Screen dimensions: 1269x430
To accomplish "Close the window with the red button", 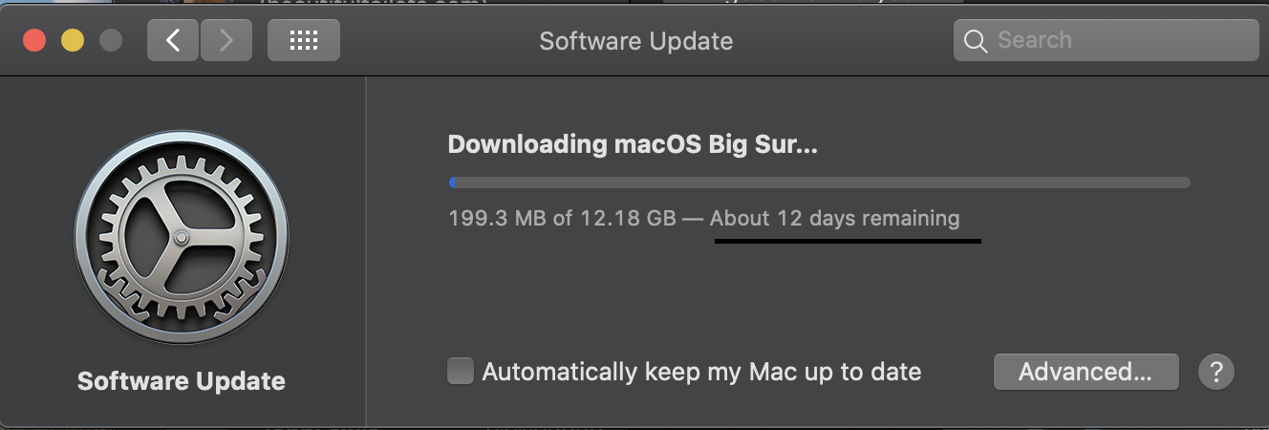I will 35,40.
